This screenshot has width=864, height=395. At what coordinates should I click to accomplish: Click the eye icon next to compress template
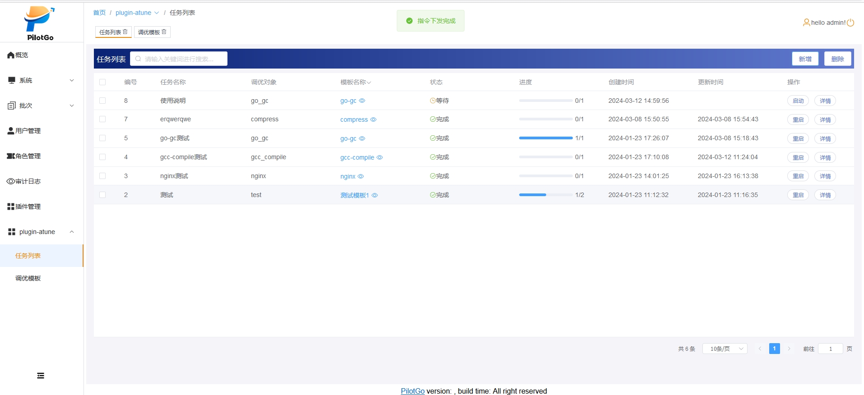[x=373, y=119]
